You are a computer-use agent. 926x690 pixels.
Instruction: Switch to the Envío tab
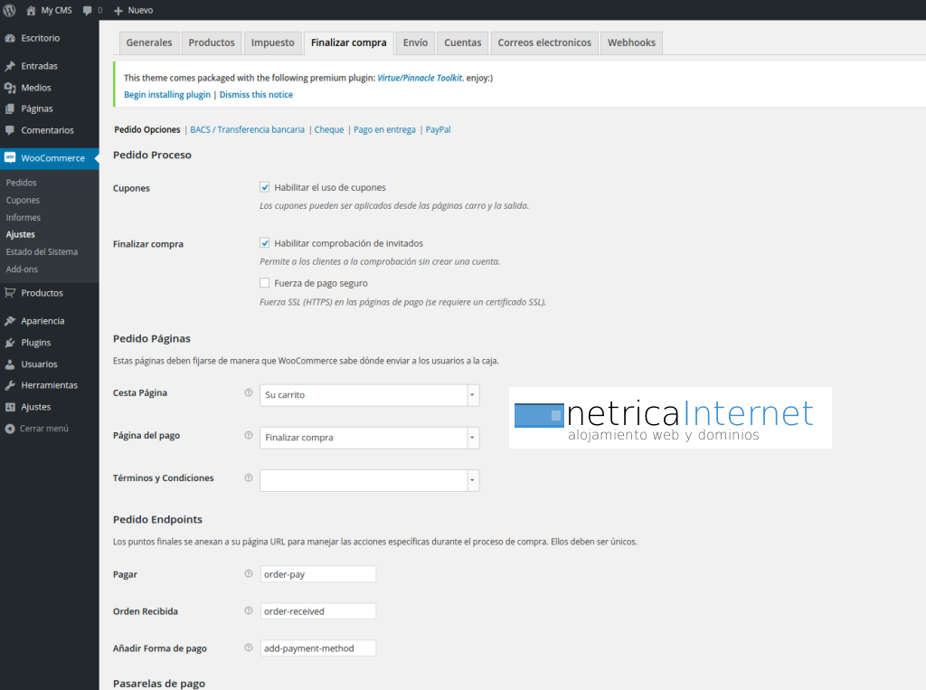coord(415,43)
